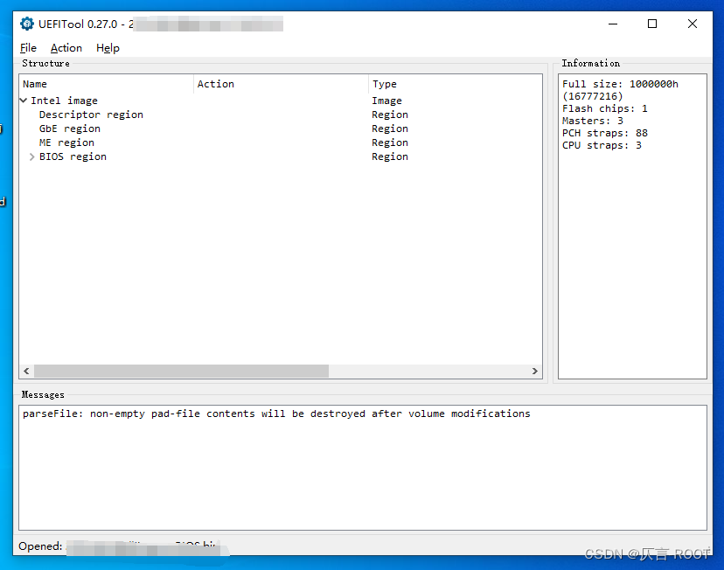The height and width of the screenshot is (570, 724).
Task: Click the Region type cell of BIOS region
Action: click(390, 156)
